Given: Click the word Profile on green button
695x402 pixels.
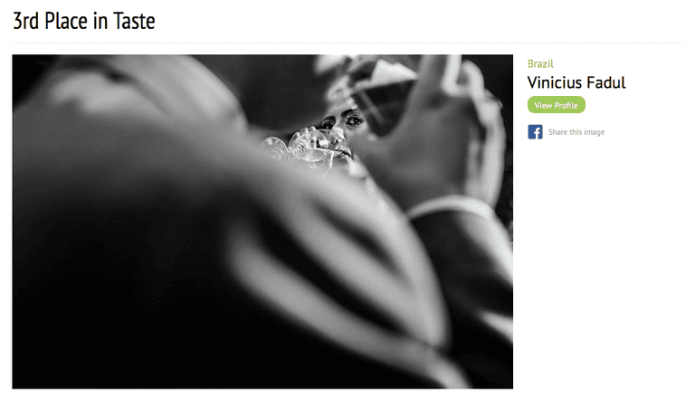Looking at the screenshot, I should click(566, 106).
